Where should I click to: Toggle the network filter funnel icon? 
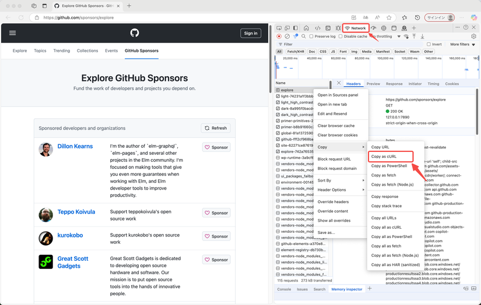pyautogui.click(x=296, y=36)
